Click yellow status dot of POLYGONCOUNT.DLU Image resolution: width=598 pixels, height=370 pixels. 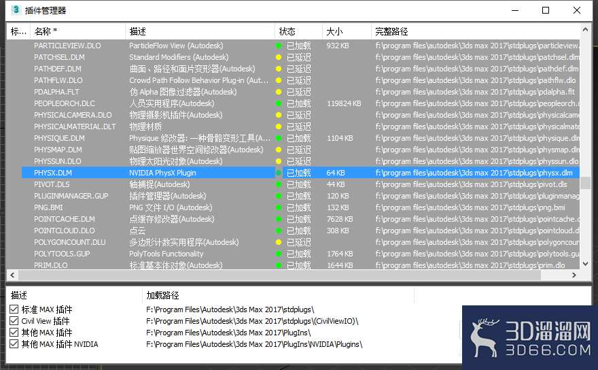[x=279, y=242]
